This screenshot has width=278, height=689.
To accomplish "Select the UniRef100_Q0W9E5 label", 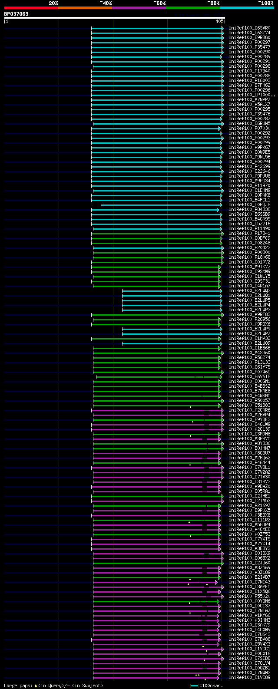I will click(x=249, y=152).
